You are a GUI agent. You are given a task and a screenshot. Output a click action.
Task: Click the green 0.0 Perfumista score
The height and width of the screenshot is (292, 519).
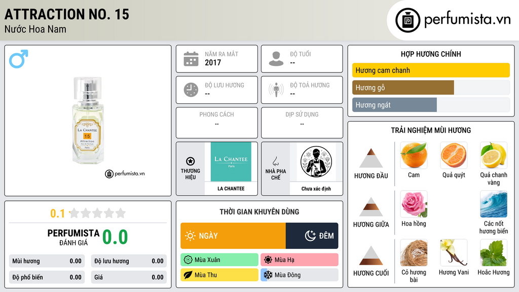tap(115, 237)
